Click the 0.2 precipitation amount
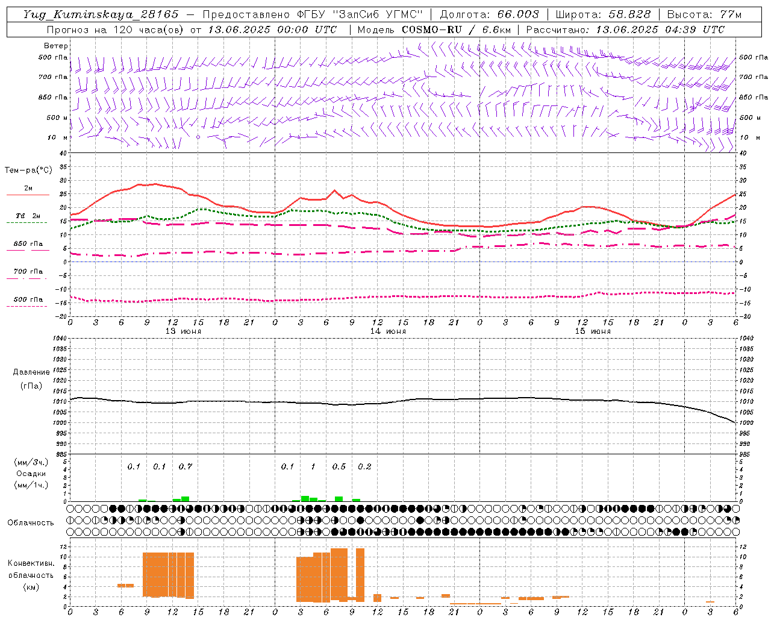Image resolution: width=771 pixels, height=617 pixels. [364, 466]
